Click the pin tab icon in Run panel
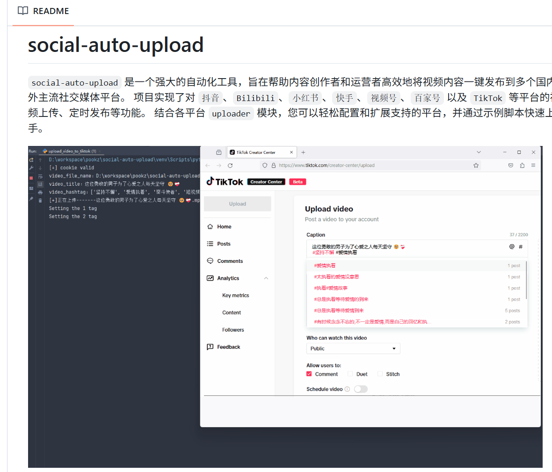The image size is (552, 472). [x=31, y=199]
